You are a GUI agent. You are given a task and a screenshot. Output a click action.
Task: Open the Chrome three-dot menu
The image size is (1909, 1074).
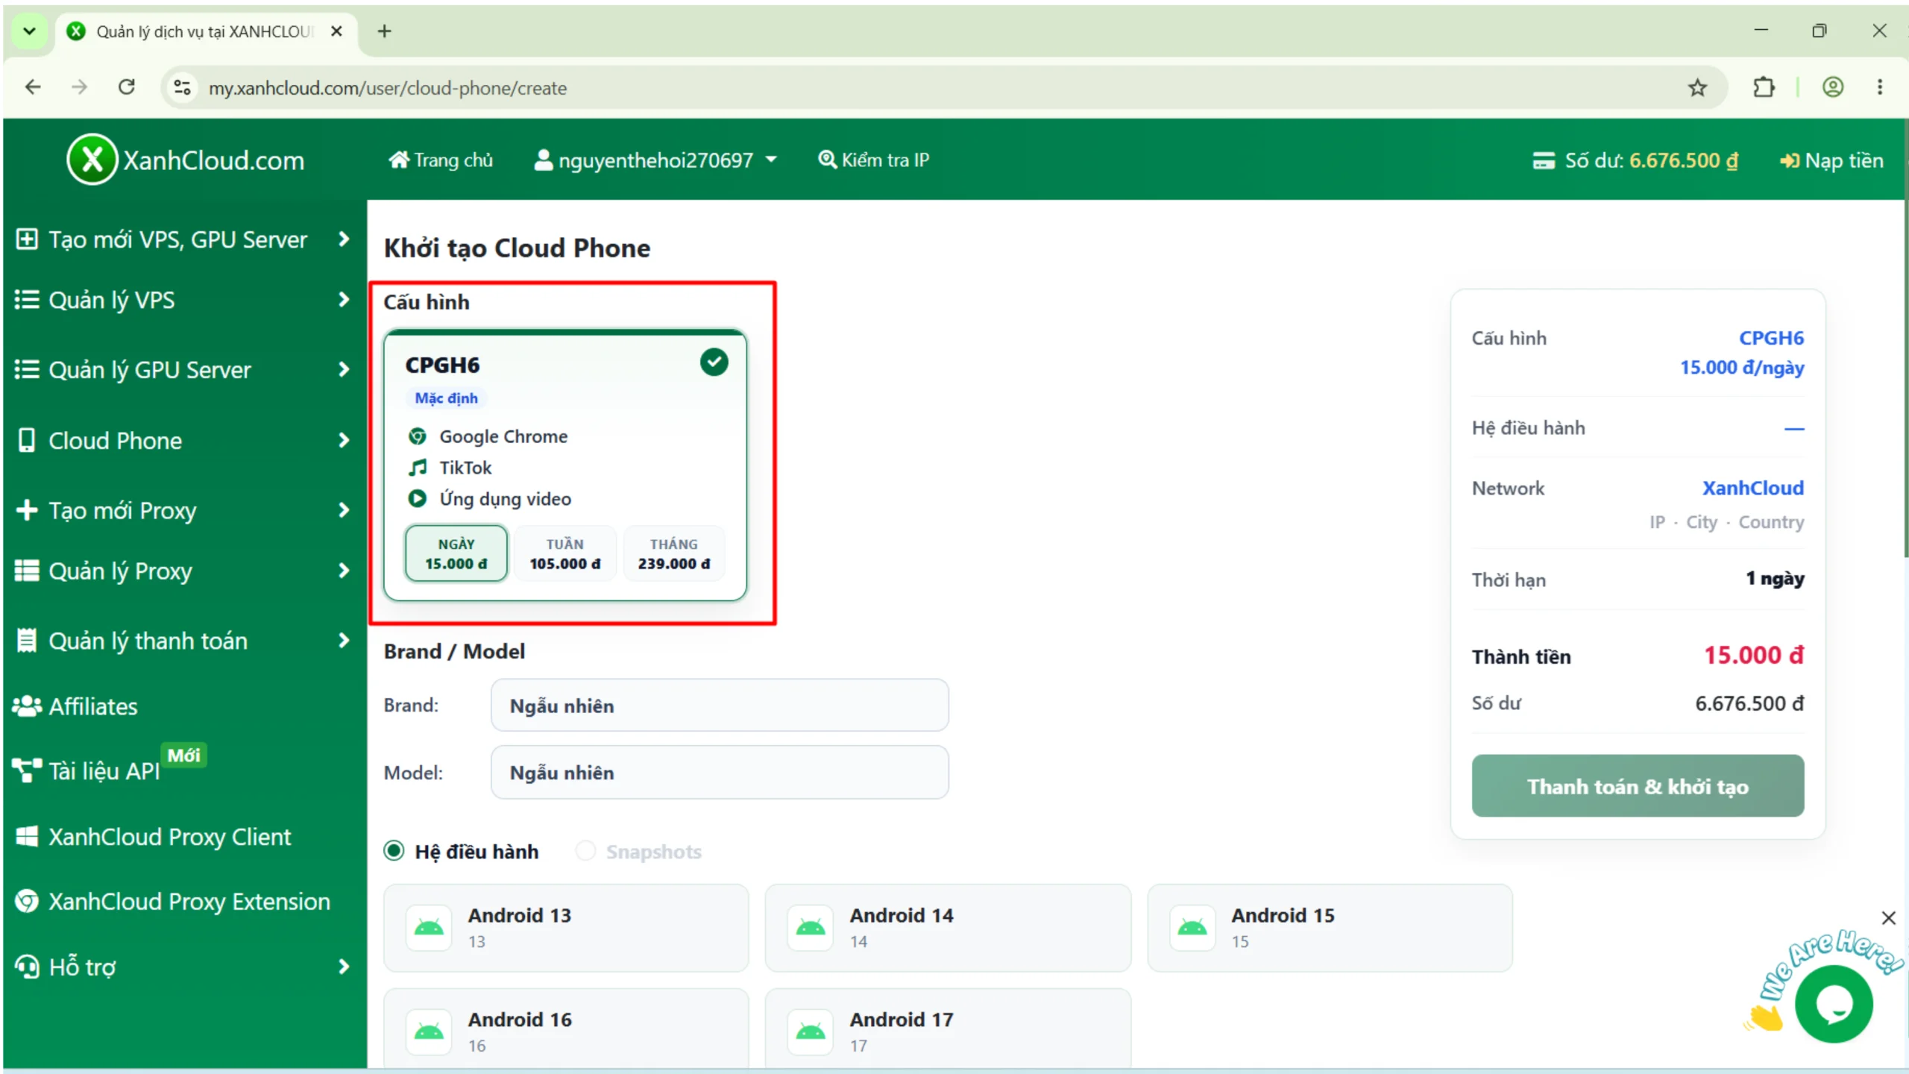click(x=1879, y=88)
